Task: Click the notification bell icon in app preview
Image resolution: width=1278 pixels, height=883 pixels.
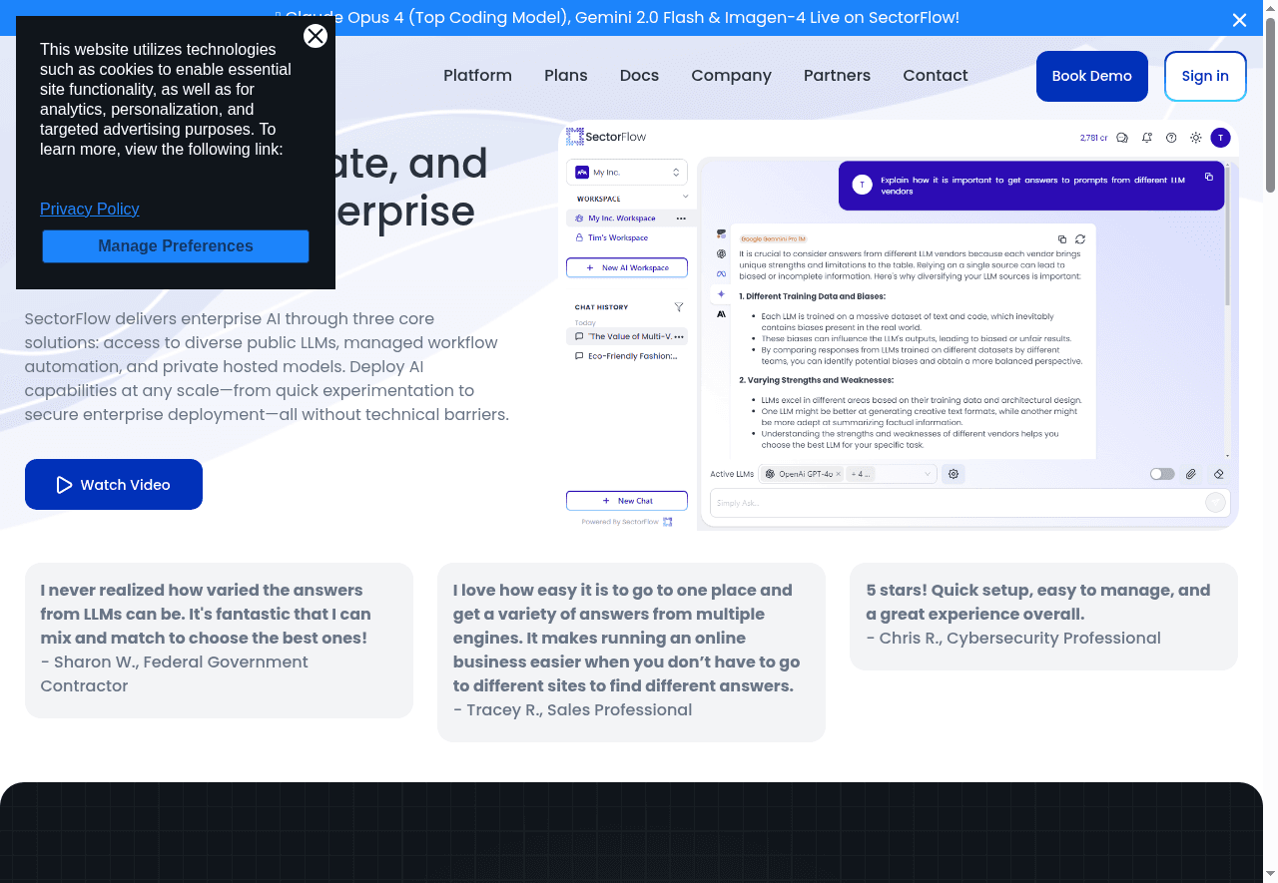Action: 1147,138
